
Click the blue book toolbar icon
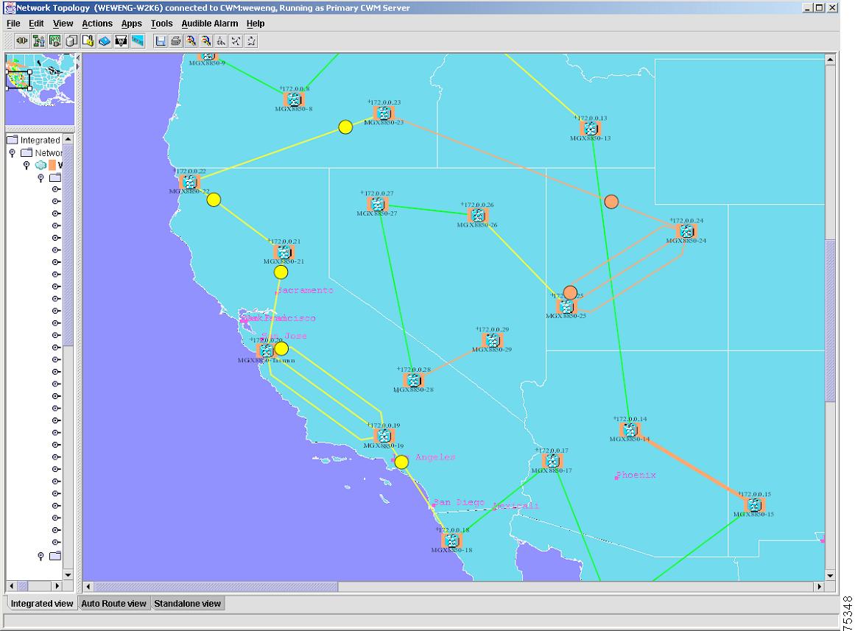[105, 41]
